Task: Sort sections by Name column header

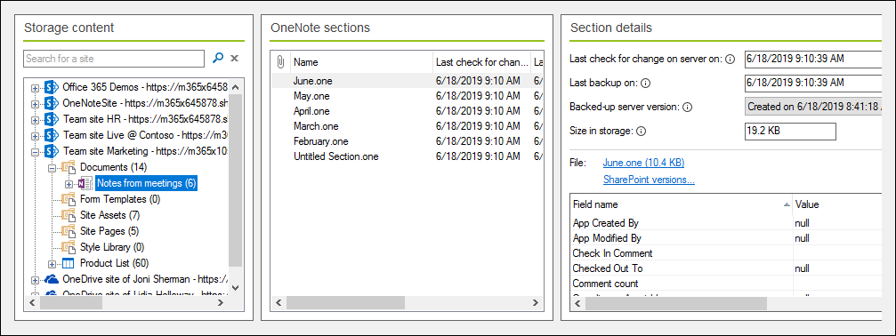Action: (x=361, y=62)
